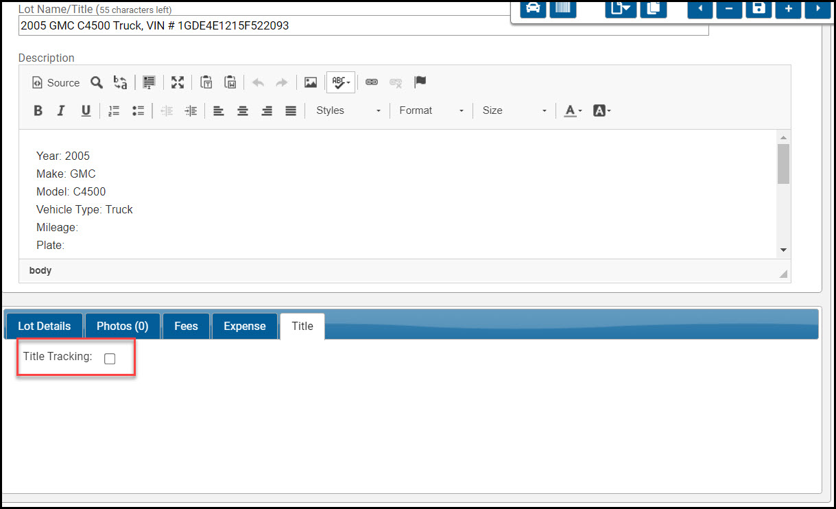Go to the next lot arrow
The height and width of the screenshot is (509, 836).
coord(817,8)
